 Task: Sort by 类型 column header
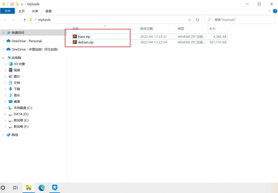point(181,29)
